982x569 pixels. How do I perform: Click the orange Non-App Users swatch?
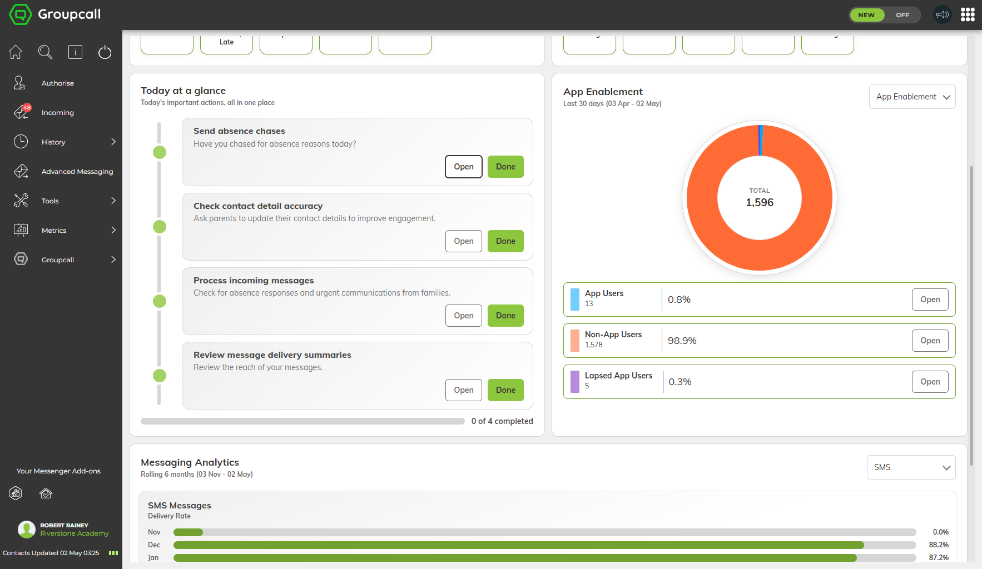tap(575, 341)
